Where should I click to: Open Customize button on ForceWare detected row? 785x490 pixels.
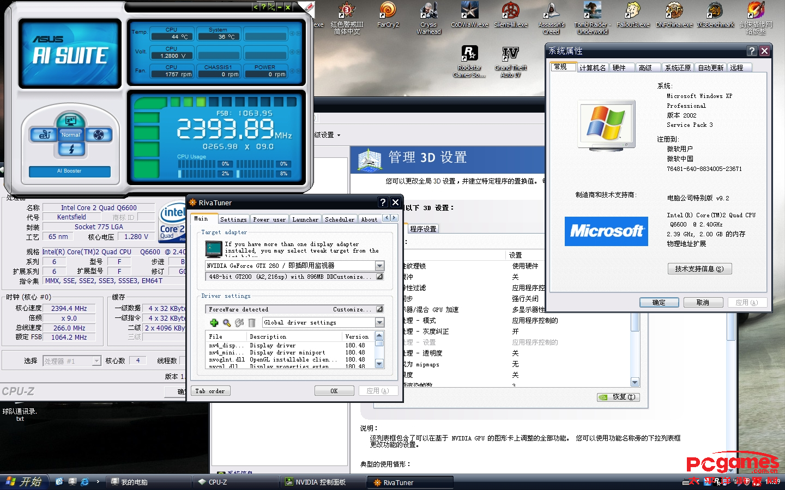(379, 309)
